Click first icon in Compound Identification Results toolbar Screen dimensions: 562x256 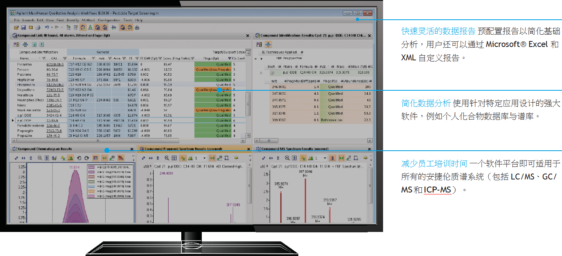click(259, 45)
